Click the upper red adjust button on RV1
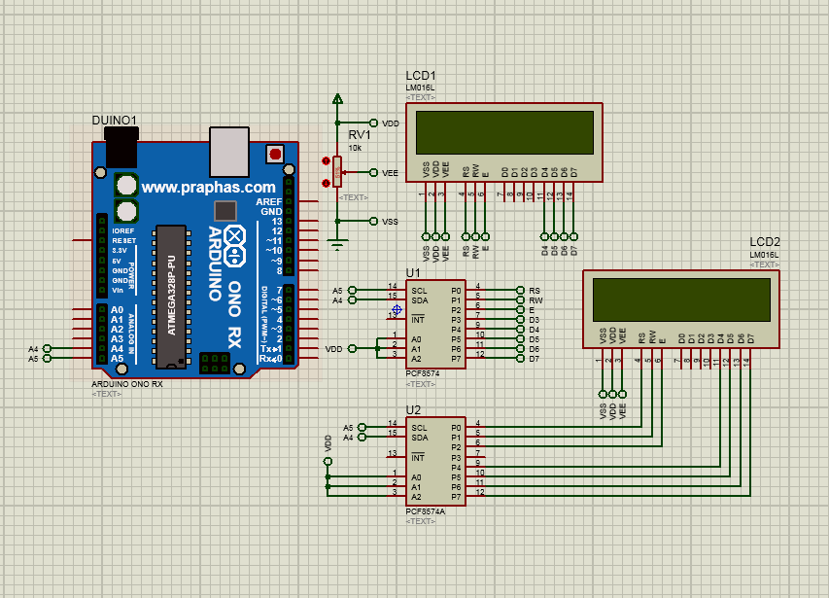Screen dimensions: 829x598 pos(326,160)
